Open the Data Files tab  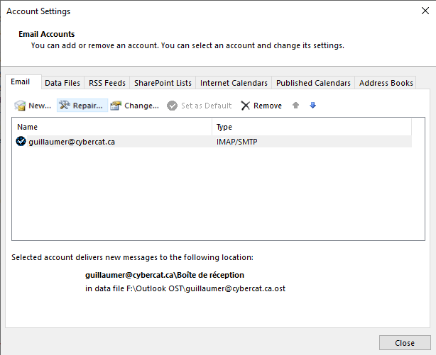click(62, 83)
